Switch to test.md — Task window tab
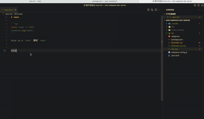 35,1
